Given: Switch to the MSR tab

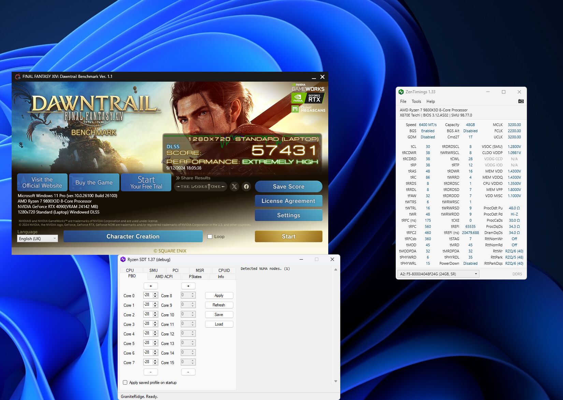Looking at the screenshot, I should (x=200, y=270).
